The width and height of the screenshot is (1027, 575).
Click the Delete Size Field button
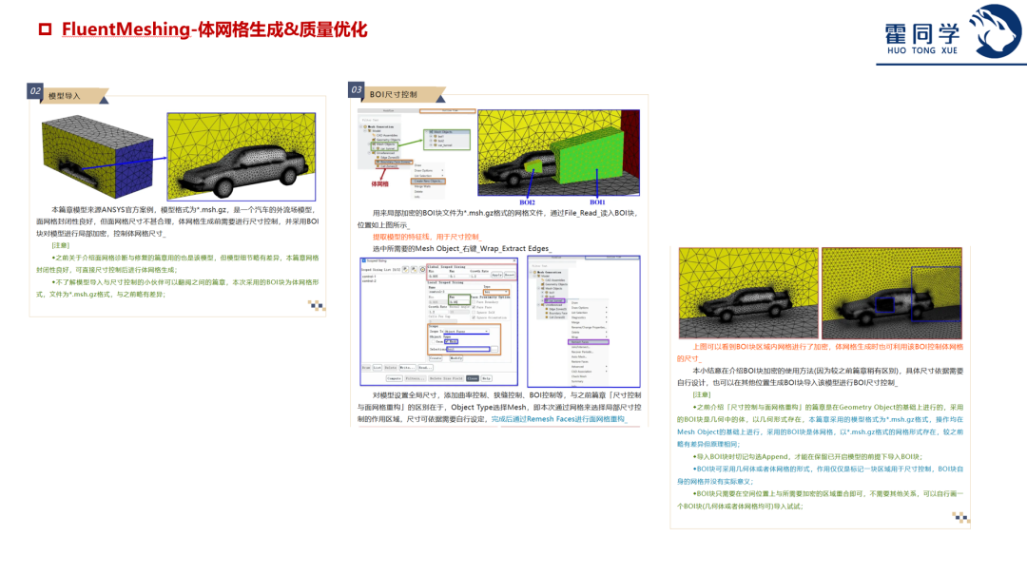pos(446,378)
